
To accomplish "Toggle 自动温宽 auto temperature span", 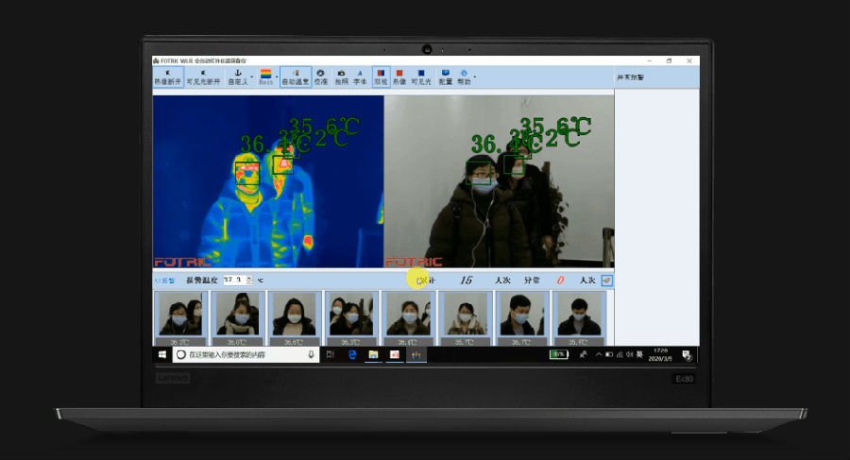I will (296, 77).
